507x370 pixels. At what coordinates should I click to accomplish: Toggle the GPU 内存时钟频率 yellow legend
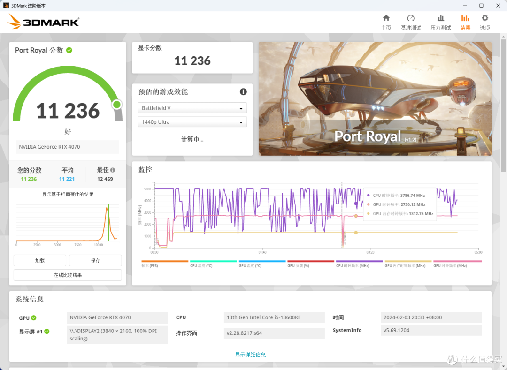coord(408,264)
